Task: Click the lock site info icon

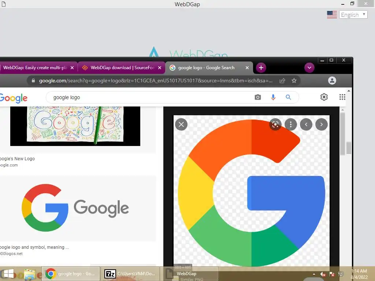Action: [x=33, y=80]
